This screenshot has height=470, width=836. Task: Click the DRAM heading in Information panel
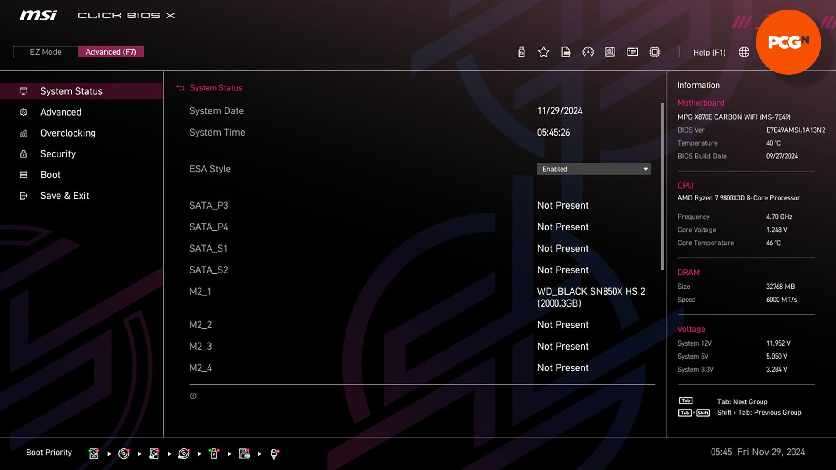tap(688, 273)
